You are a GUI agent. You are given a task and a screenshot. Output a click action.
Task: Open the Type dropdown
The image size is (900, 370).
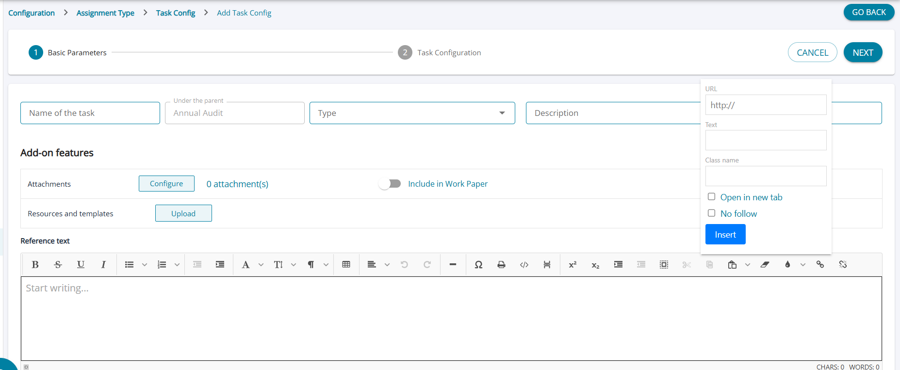pyautogui.click(x=412, y=113)
